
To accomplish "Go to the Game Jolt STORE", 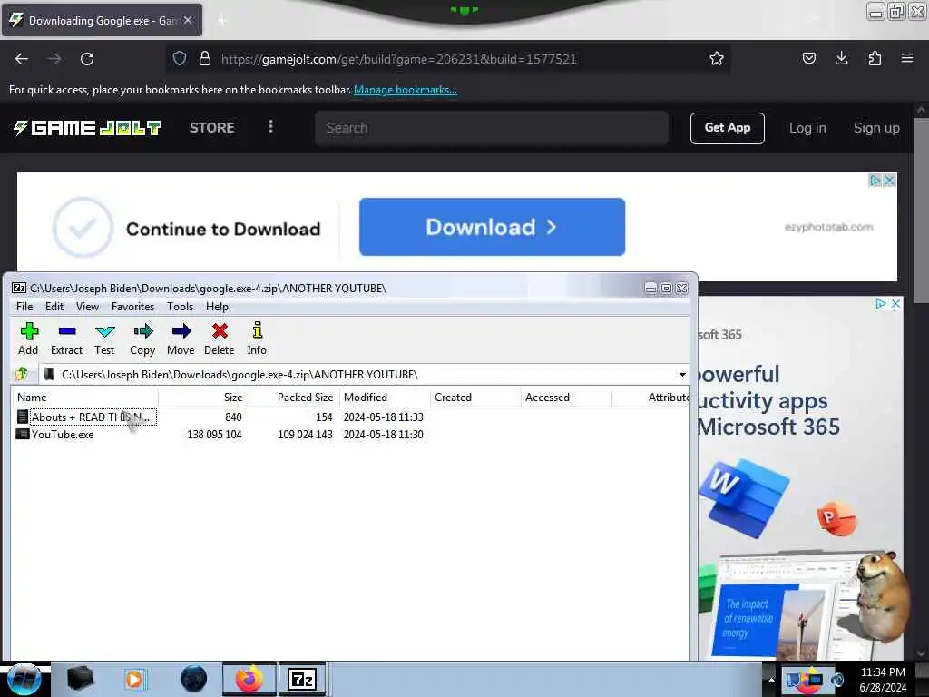I will pyautogui.click(x=211, y=127).
